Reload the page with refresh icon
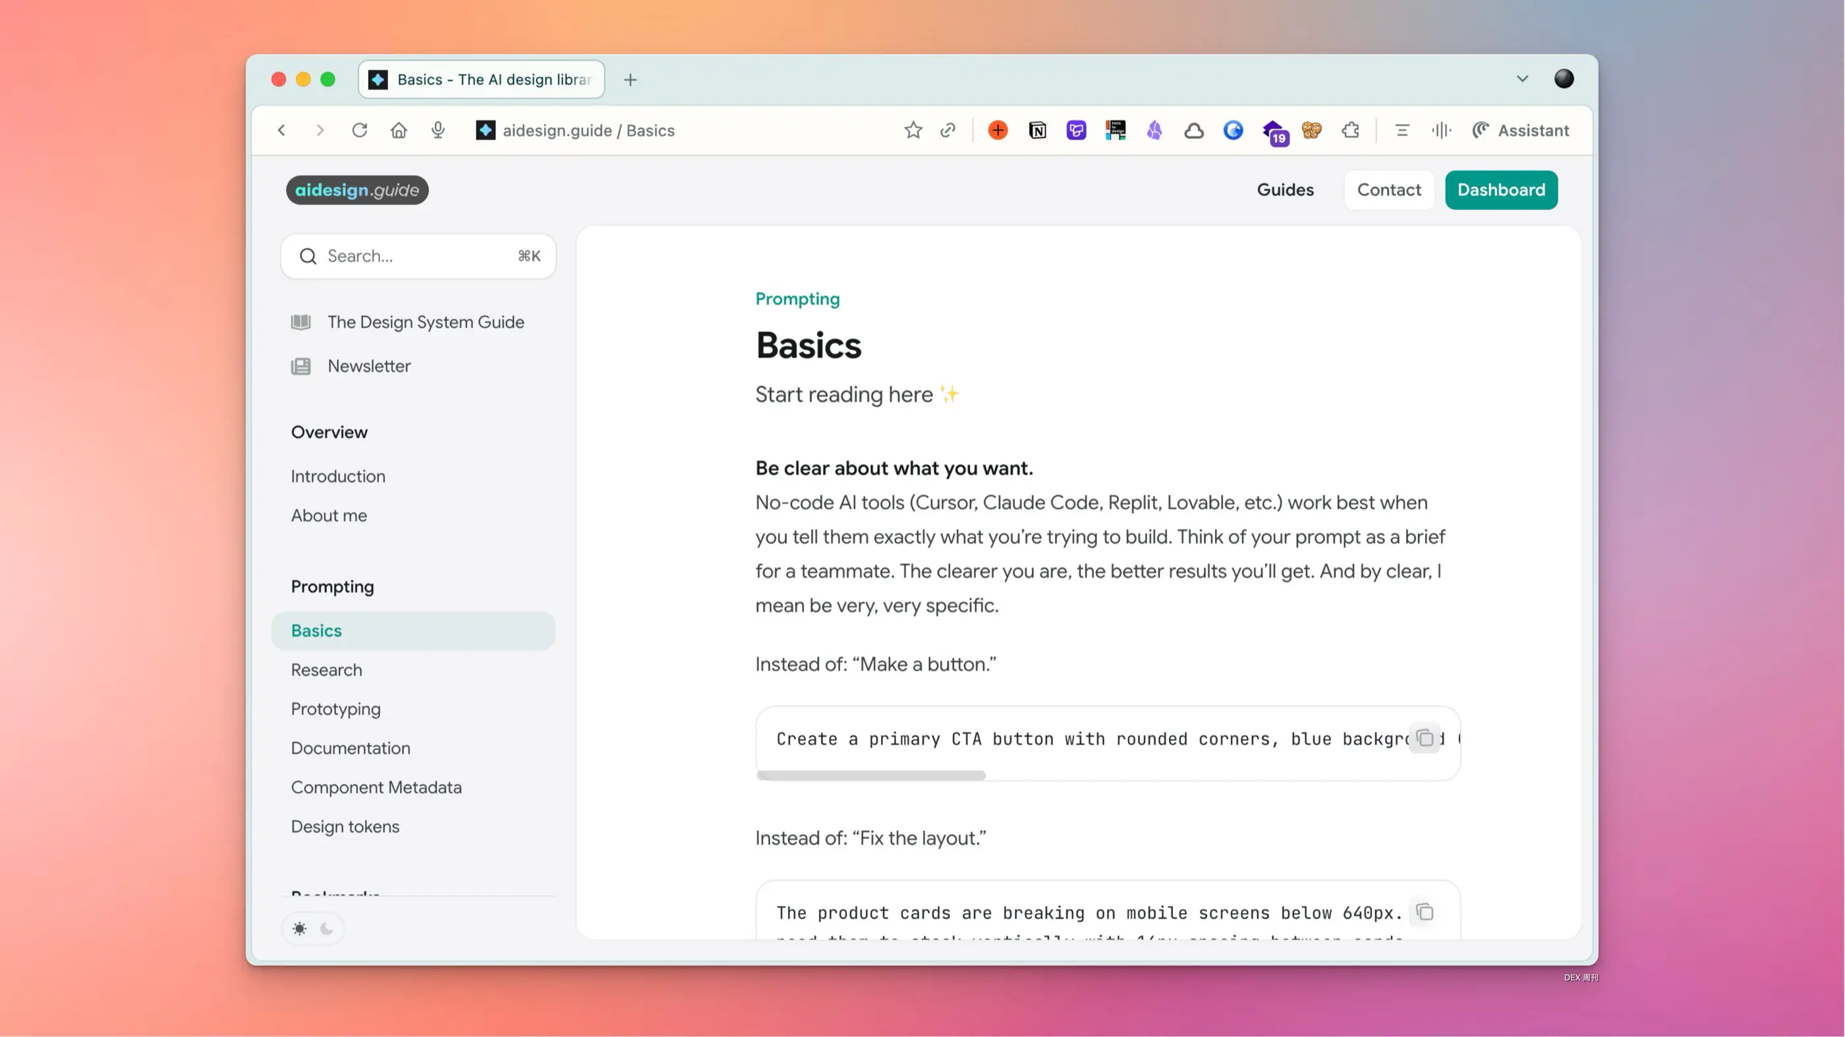This screenshot has height=1037, width=1845. pyautogui.click(x=360, y=130)
